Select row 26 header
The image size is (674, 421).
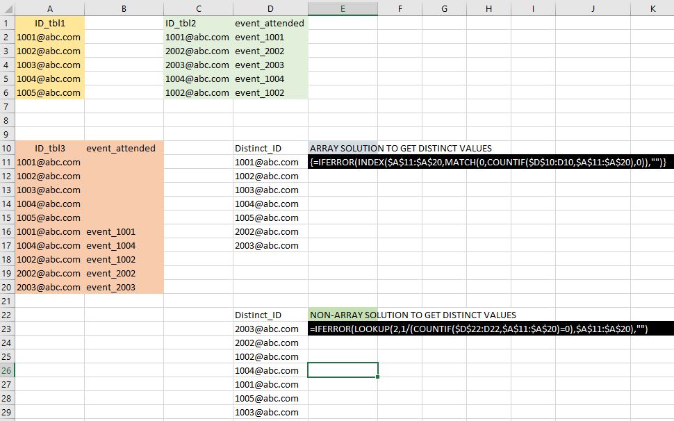pos(6,370)
